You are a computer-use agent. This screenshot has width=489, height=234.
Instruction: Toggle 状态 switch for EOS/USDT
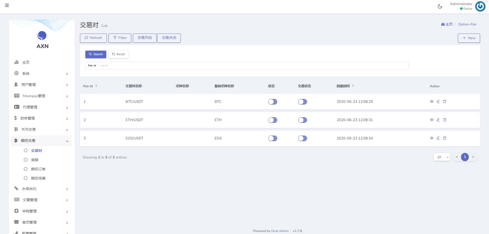(272, 138)
